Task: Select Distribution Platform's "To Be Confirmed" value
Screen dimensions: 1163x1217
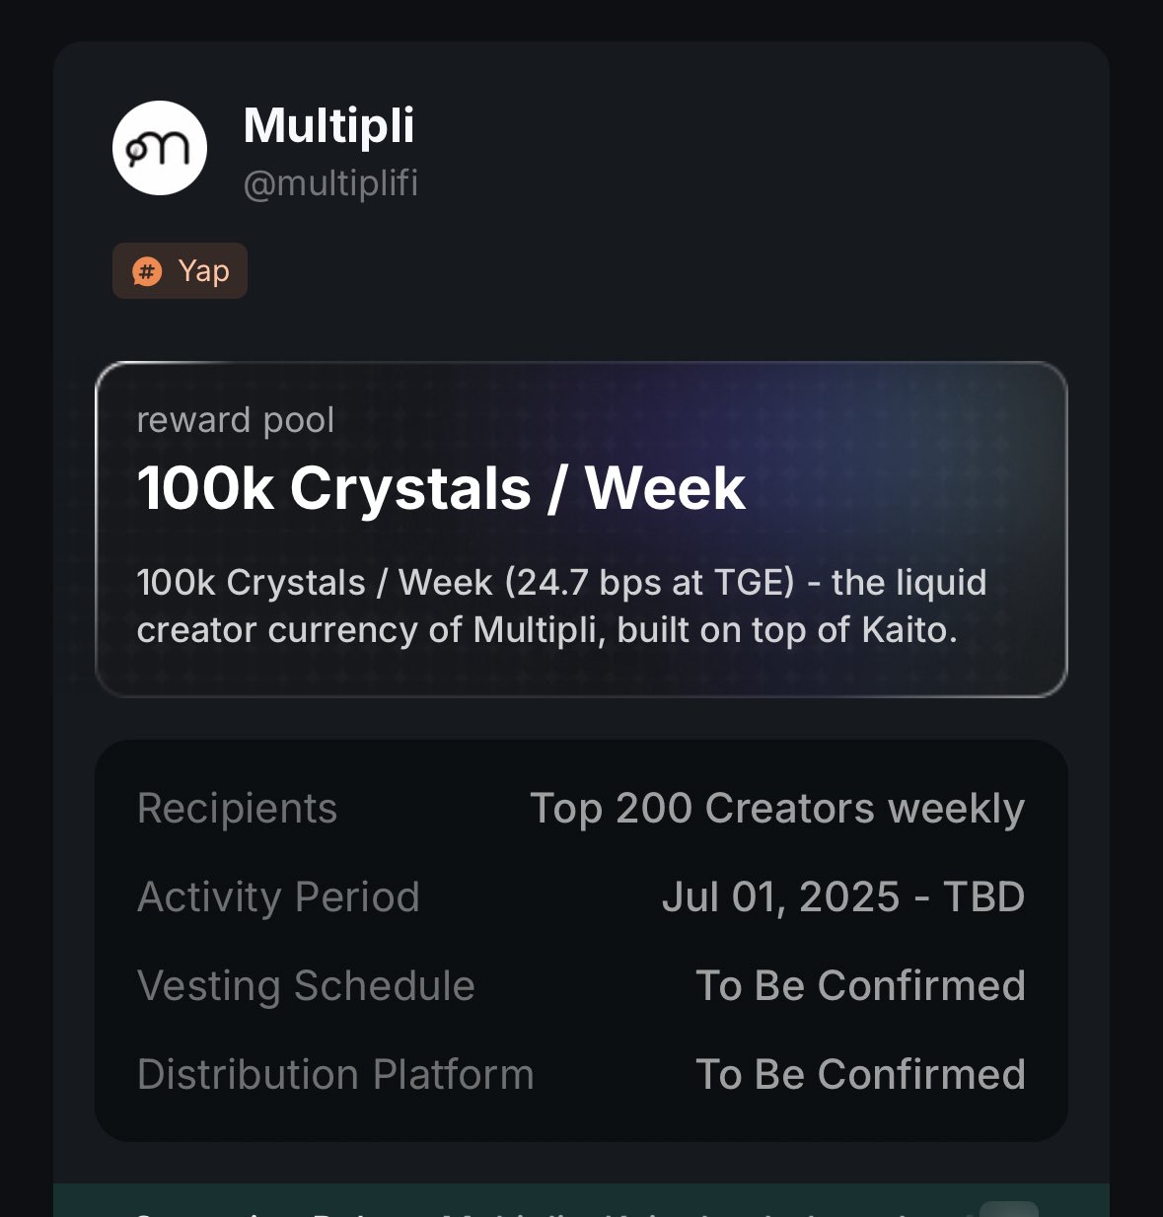Action: point(860,1075)
